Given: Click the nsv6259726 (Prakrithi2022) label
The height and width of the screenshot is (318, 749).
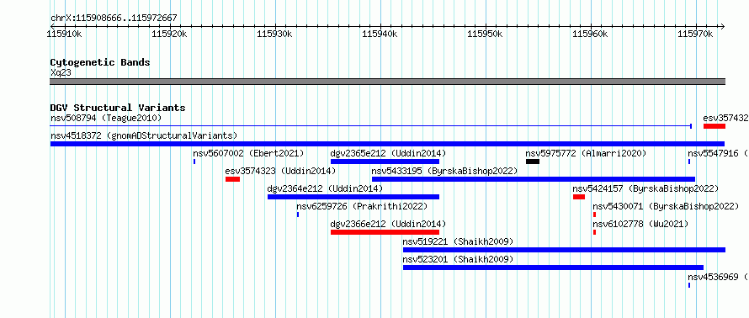Looking at the screenshot, I should [x=362, y=206].
